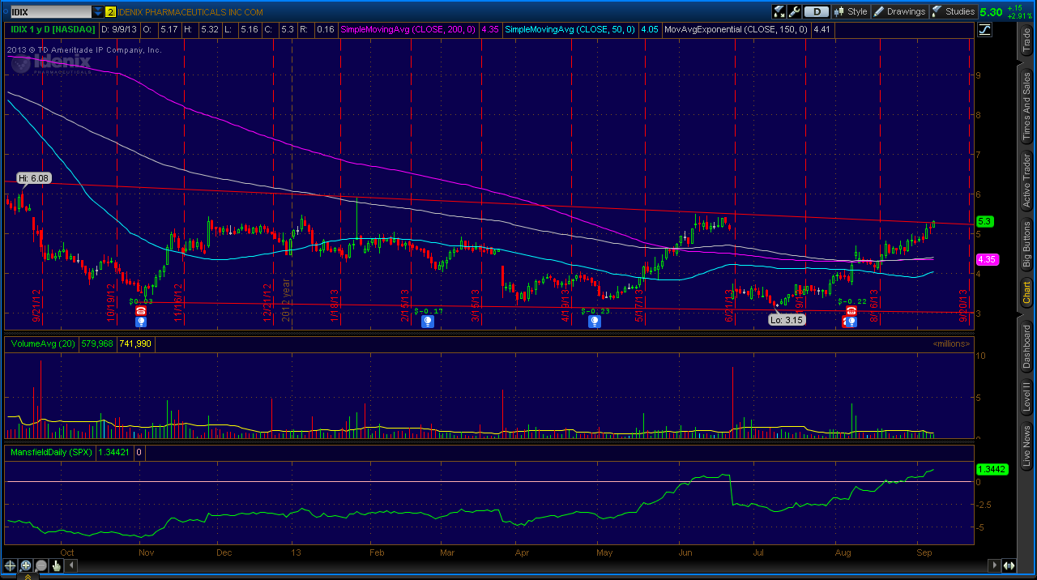
Task: Switch to the Trade side tab
Action: pyautogui.click(x=1026, y=40)
